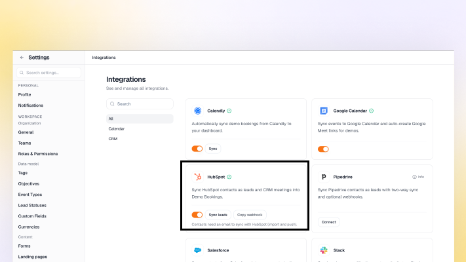This screenshot has width=466, height=262.
Task: Disable the Google Calendar integration toggle
Action: pyautogui.click(x=323, y=149)
